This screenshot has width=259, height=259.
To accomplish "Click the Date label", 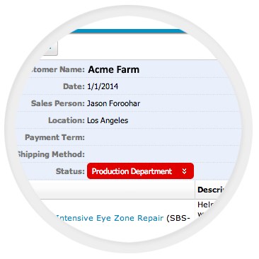I will [74, 86].
